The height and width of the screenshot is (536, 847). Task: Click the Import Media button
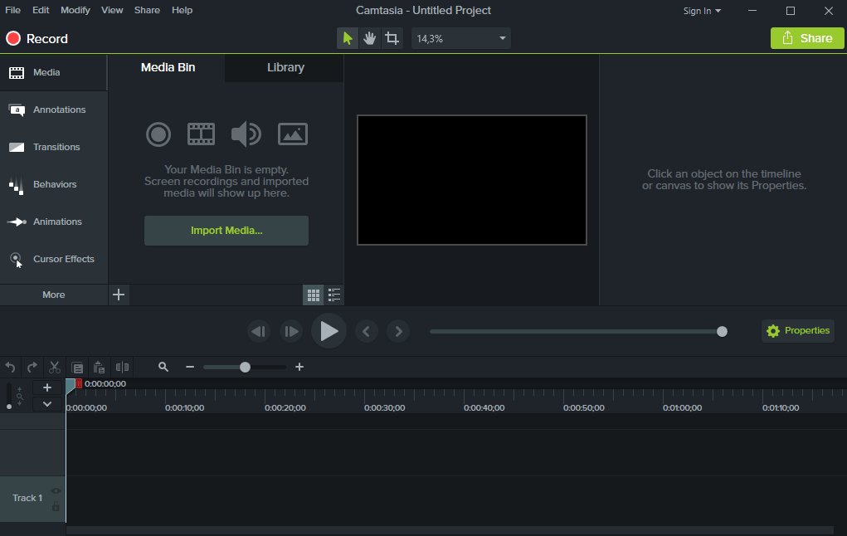pyautogui.click(x=226, y=231)
